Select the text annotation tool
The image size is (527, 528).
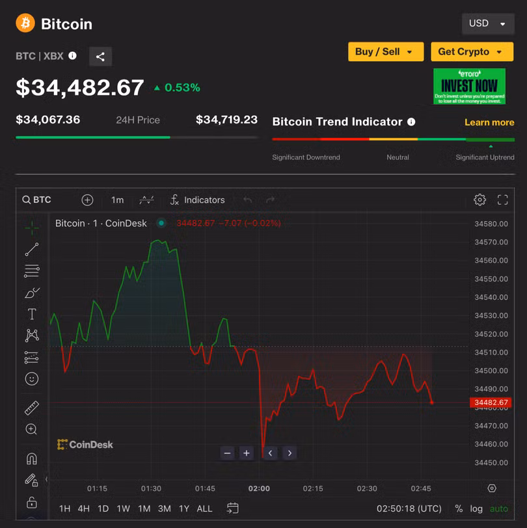pyautogui.click(x=31, y=314)
